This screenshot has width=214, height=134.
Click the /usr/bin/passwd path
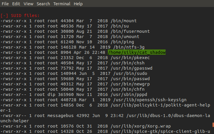[x=130, y=79]
